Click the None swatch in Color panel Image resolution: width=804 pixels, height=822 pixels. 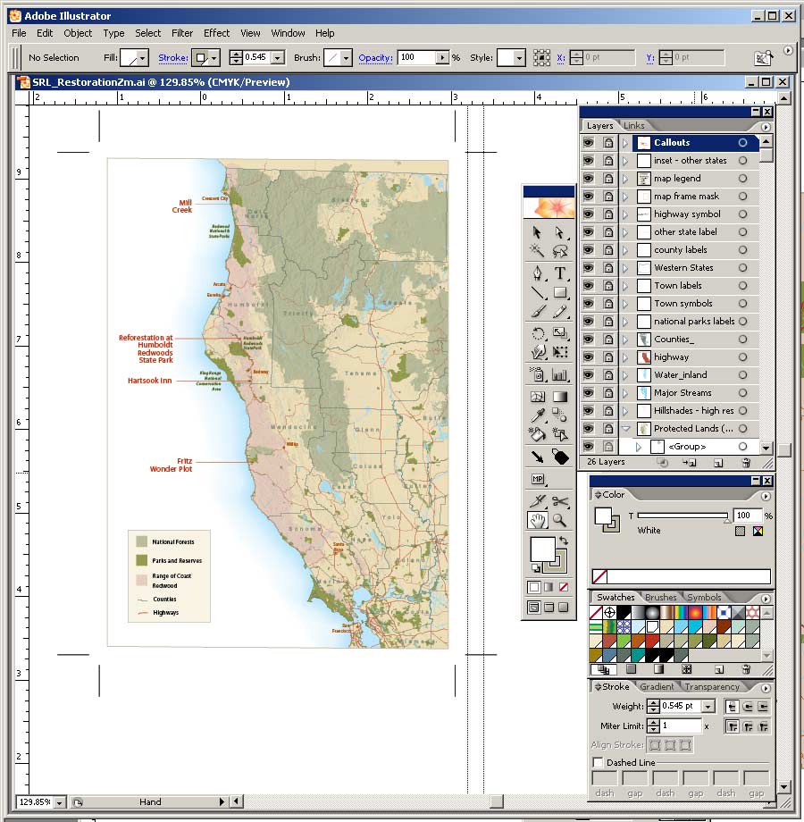pyautogui.click(x=599, y=576)
